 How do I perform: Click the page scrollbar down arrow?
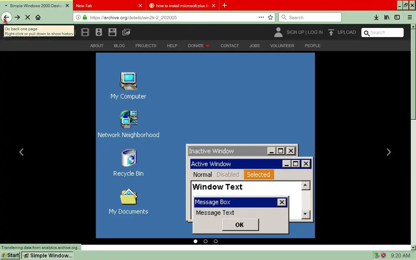pyautogui.click(x=413, y=248)
